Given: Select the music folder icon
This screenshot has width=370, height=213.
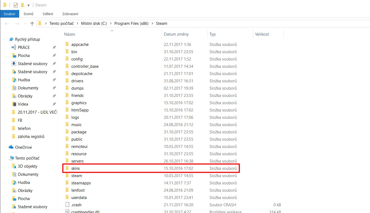Looking at the screenshot, I should (67, 125).
